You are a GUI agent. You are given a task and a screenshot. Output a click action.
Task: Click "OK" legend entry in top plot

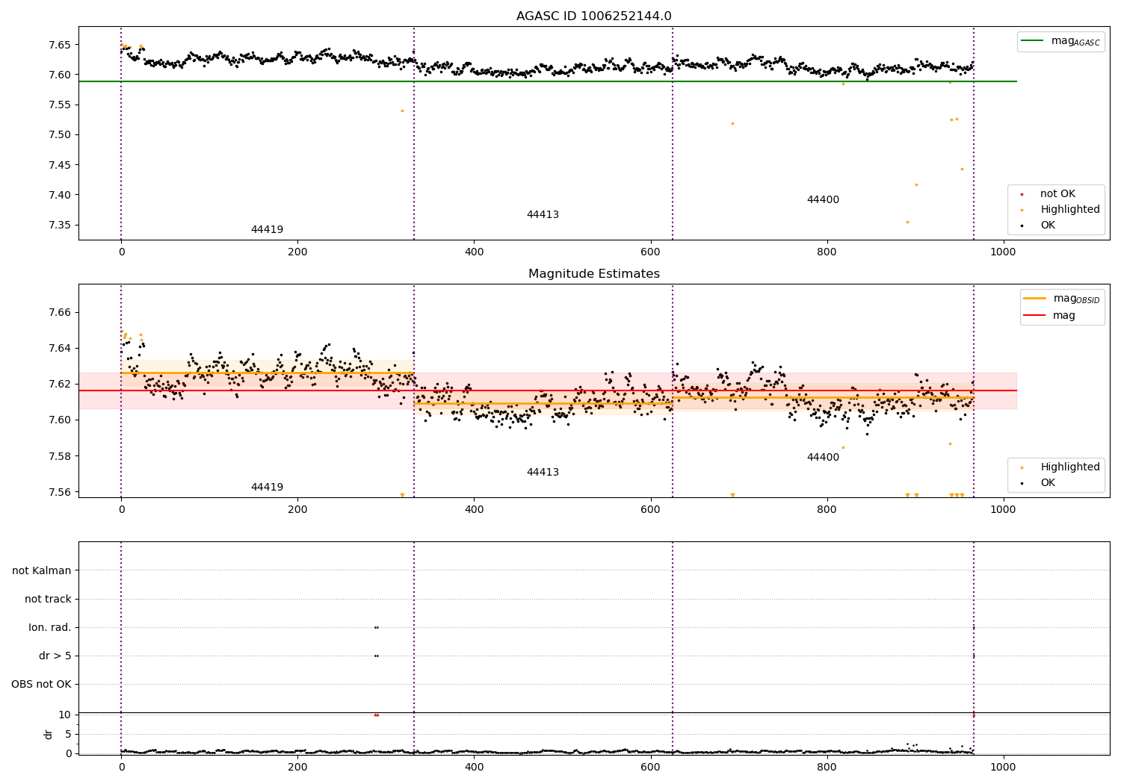click(1048, 225)
